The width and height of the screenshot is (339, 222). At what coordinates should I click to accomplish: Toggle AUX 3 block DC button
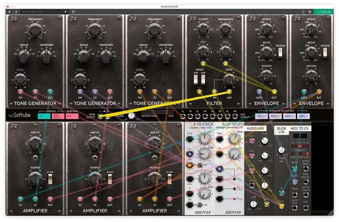click(x=289, y=116)
